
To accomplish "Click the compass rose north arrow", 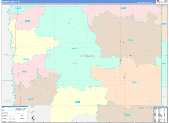I will [33, 117].
